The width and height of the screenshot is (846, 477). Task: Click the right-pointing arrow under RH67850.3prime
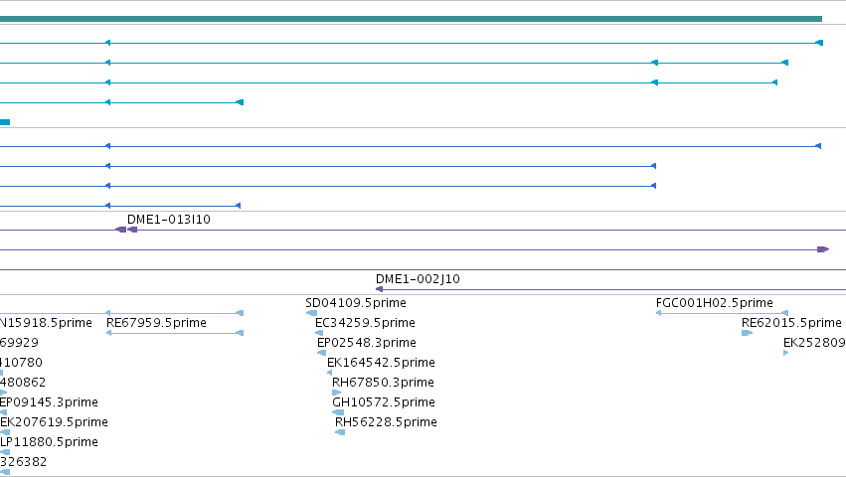[337, 393]
